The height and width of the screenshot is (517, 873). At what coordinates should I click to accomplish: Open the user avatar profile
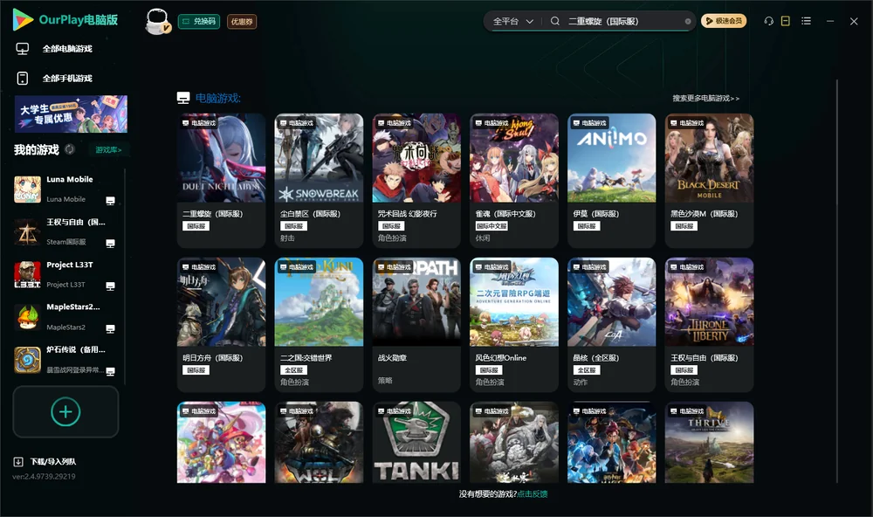(x=157, y=21)
